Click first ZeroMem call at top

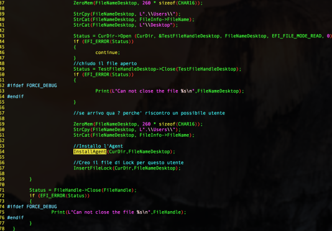click(x=138, y=3)
